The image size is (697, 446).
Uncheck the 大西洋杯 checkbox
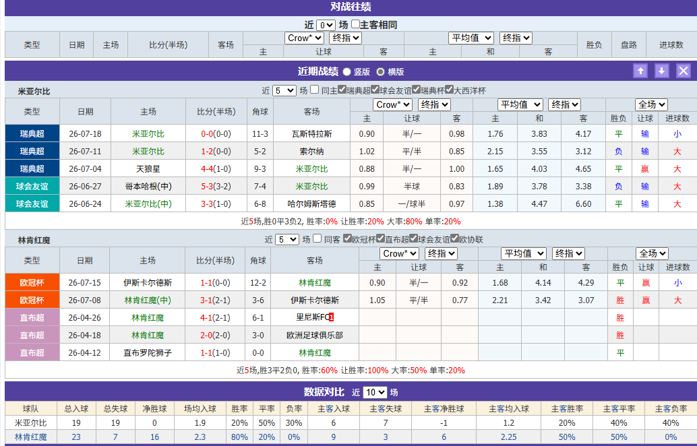(x=449, y=90)
